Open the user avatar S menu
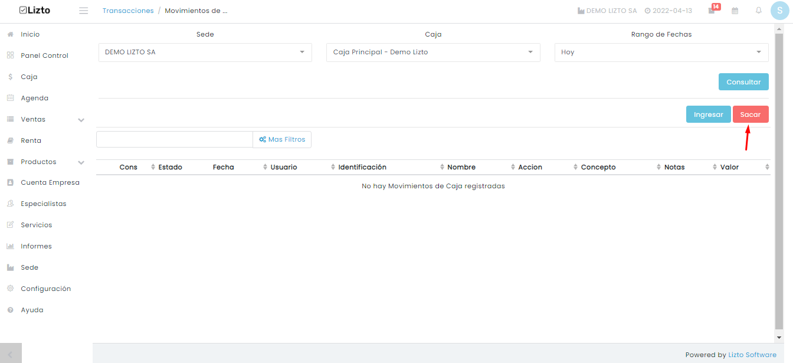 click(x=780, y=11)
